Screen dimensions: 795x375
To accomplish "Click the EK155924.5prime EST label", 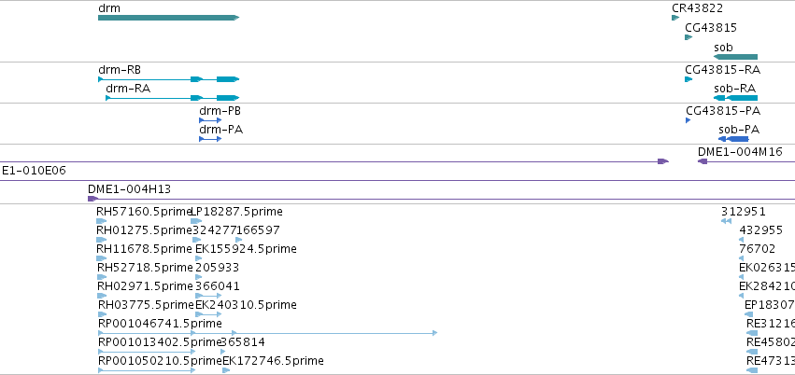I will click(x=246, y=249).
